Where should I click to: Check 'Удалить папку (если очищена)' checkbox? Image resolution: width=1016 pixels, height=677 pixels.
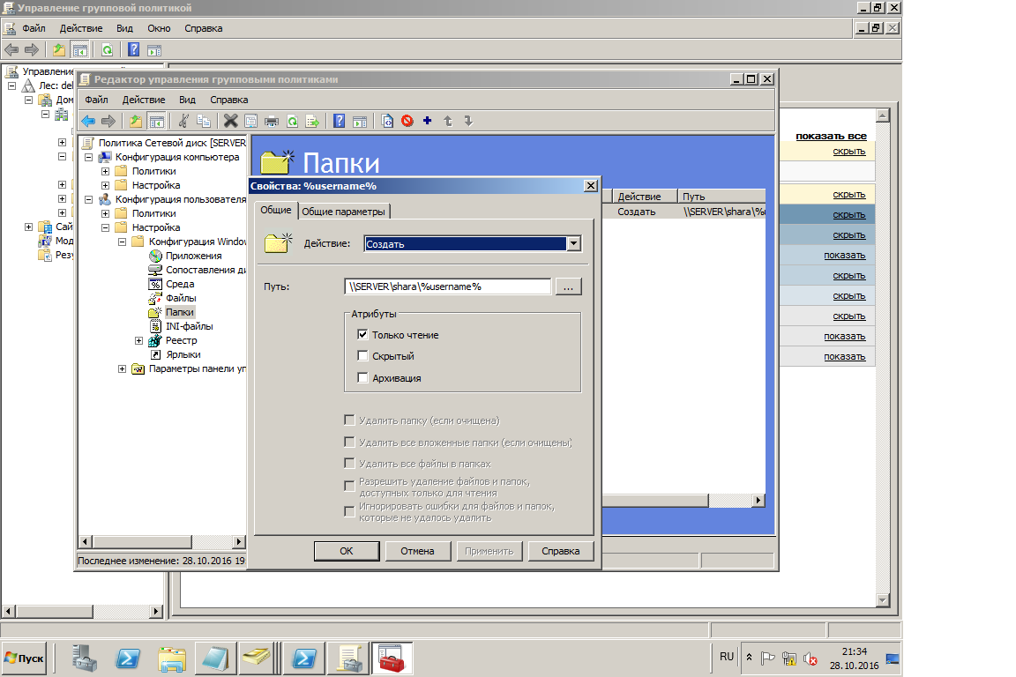[x=349, y=420]
